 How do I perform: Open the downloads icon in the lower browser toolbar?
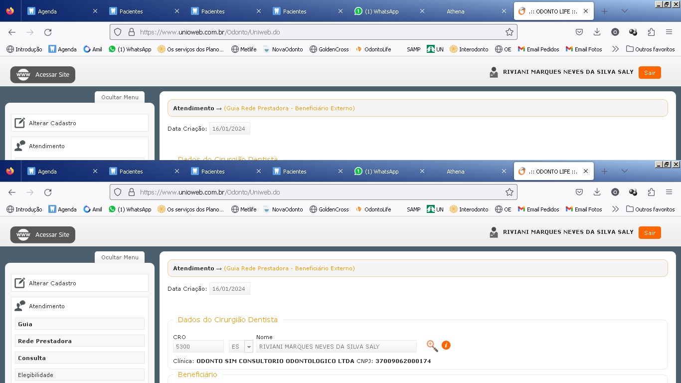coord(597,192)
